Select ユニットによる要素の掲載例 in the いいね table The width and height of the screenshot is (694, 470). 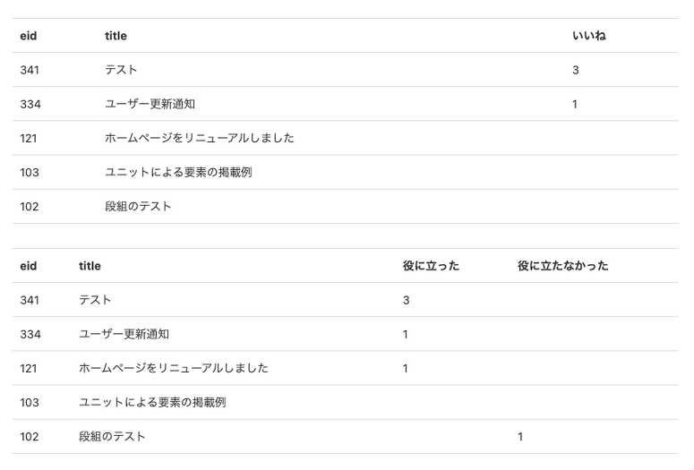point(178,172)
